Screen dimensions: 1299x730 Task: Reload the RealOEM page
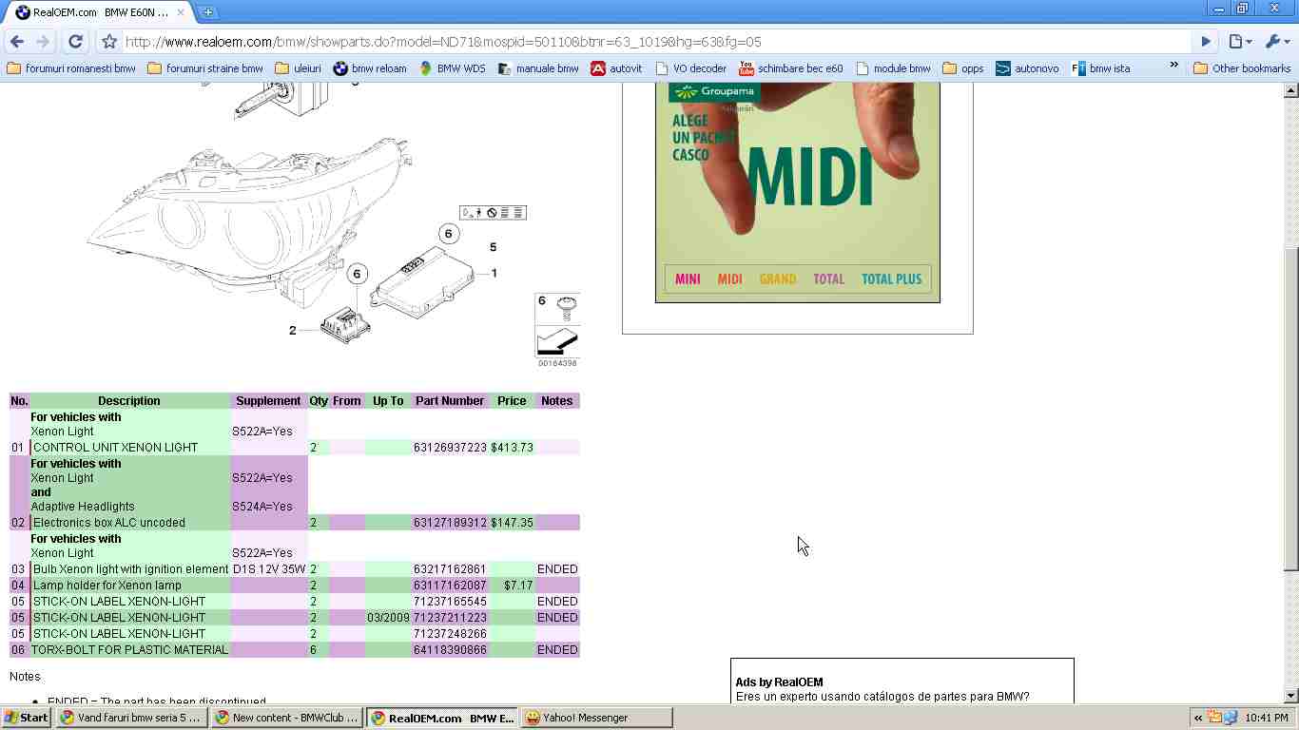76,42
